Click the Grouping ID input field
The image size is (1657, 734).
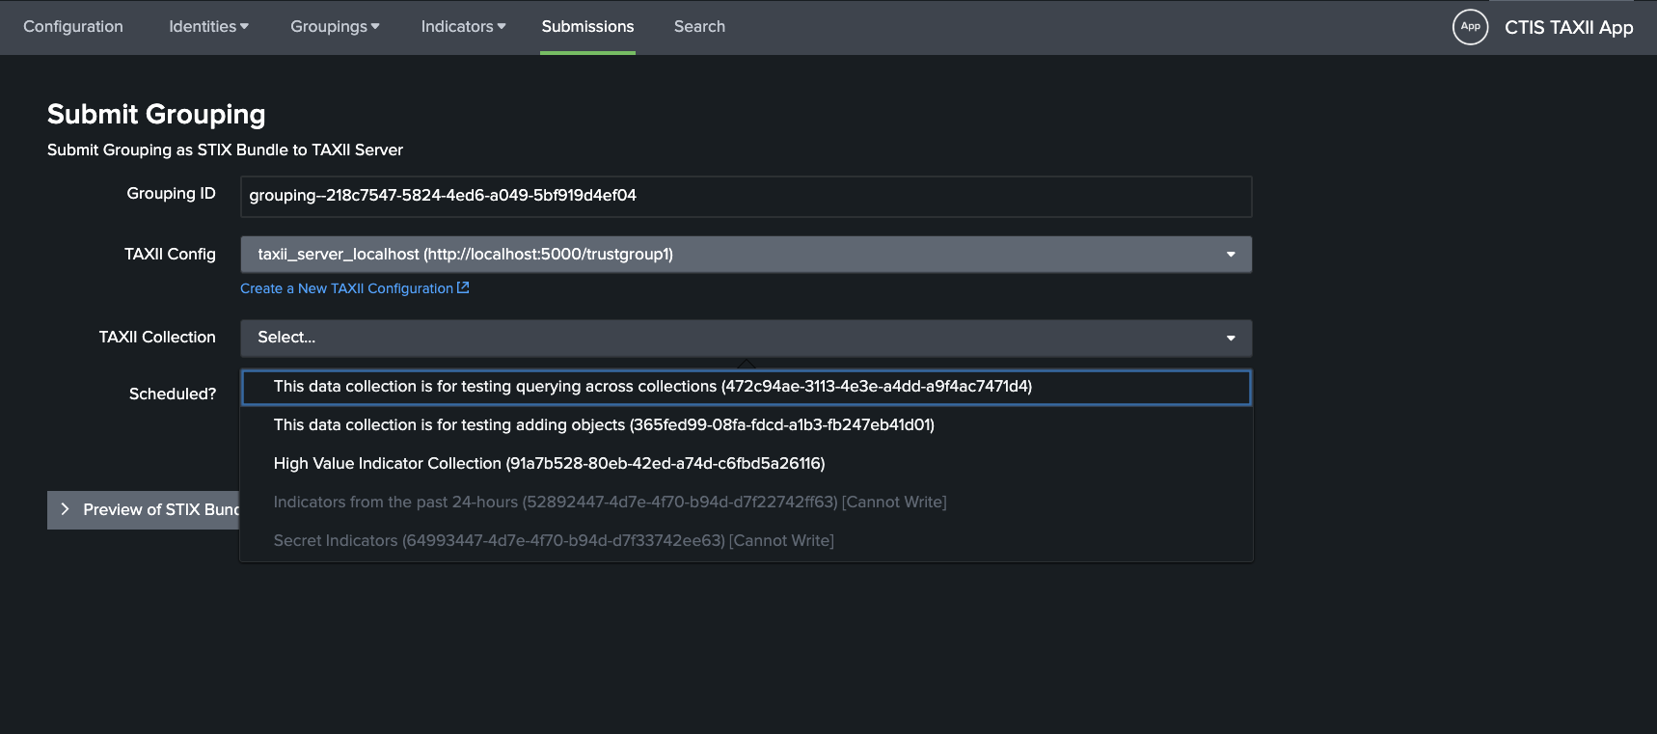(x=745, y=196)
